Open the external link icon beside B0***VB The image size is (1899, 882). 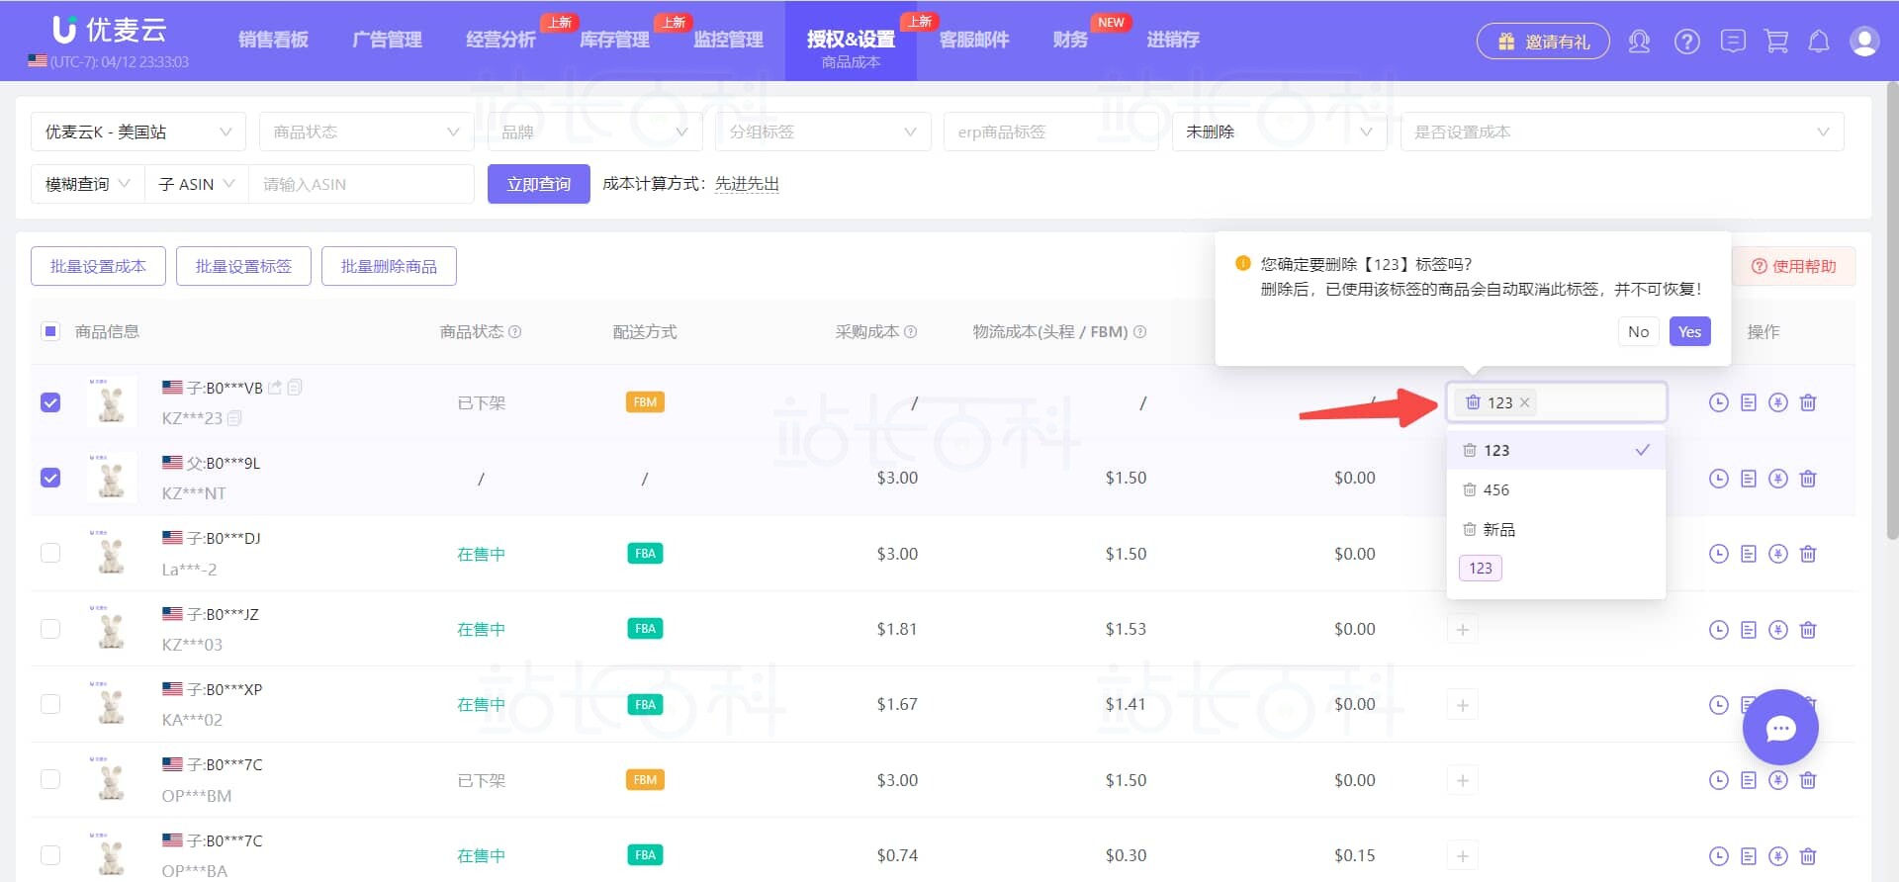[275, 388]
